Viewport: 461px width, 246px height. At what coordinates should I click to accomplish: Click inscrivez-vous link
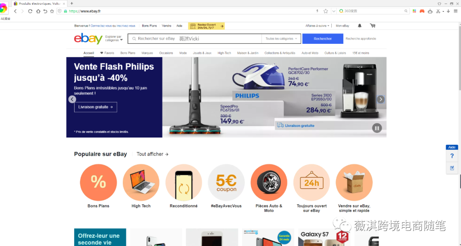click(x=126, y=26)
